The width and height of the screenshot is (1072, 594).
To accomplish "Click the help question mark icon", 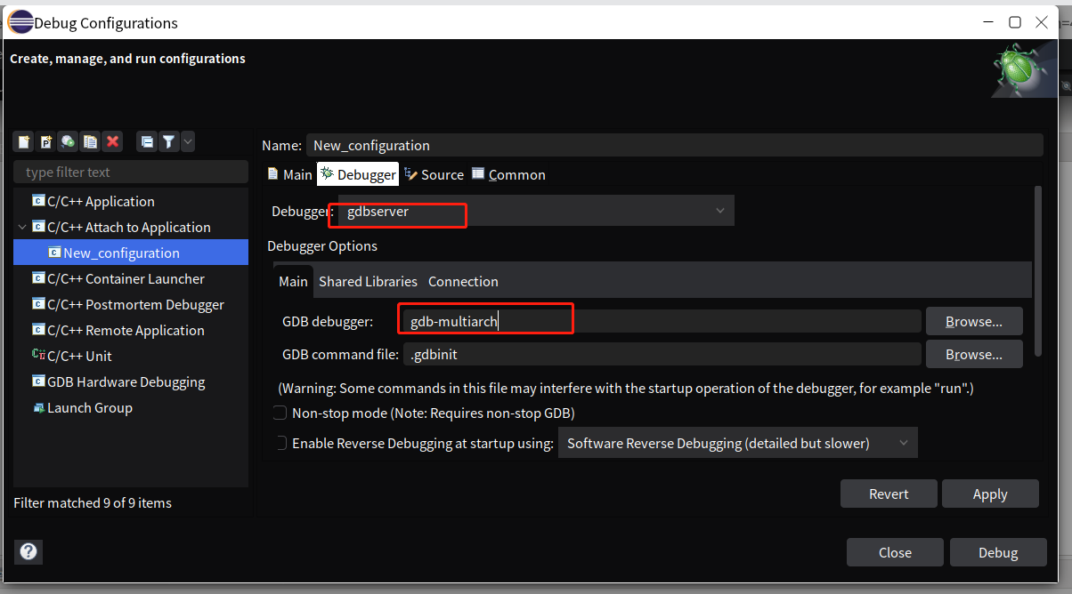I will (28, 551).
